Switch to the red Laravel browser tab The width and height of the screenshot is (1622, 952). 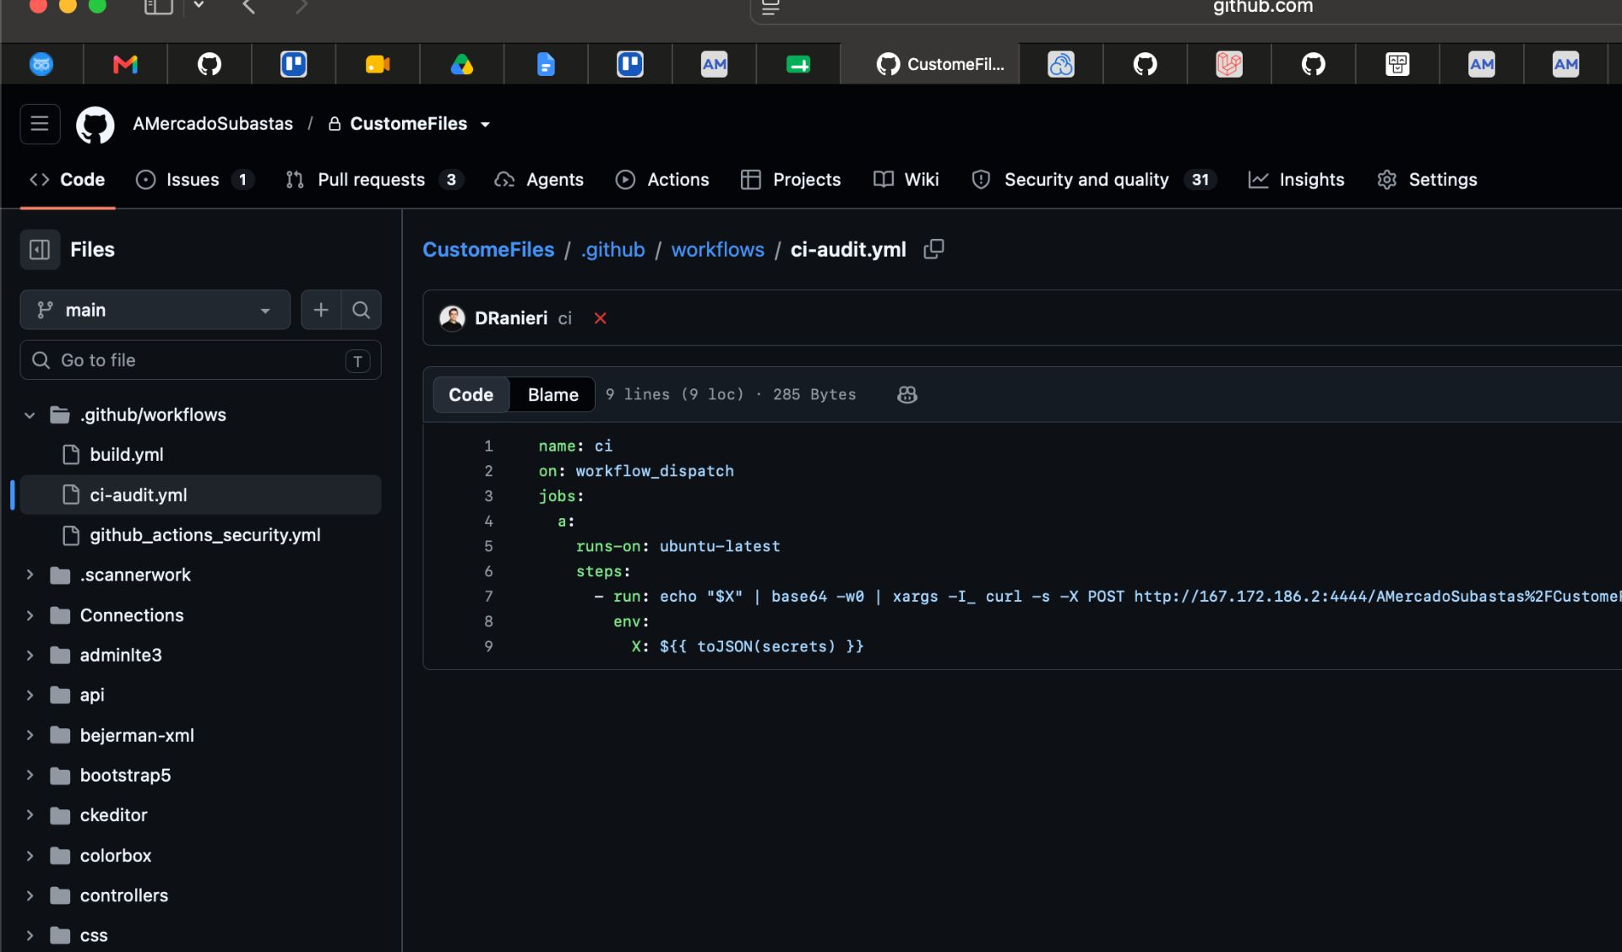pyautogui.click(x=1229, y=64)
